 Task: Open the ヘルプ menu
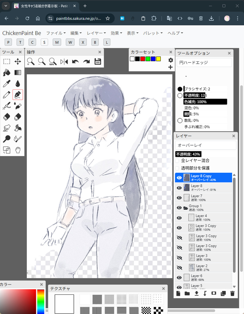click(x=175, y=33)
